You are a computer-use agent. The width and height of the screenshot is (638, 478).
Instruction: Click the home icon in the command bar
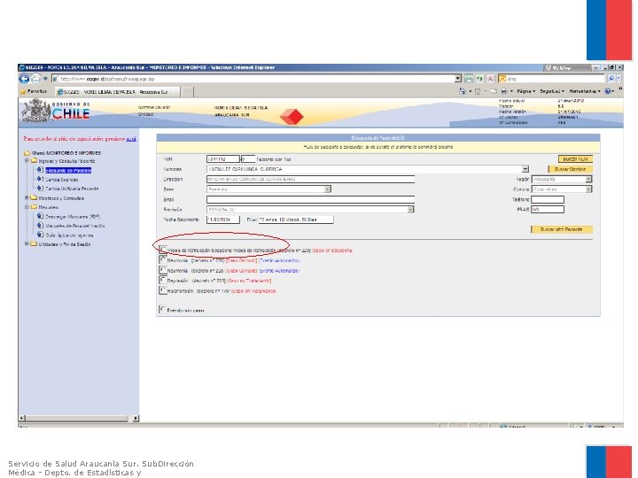[463, 91]
